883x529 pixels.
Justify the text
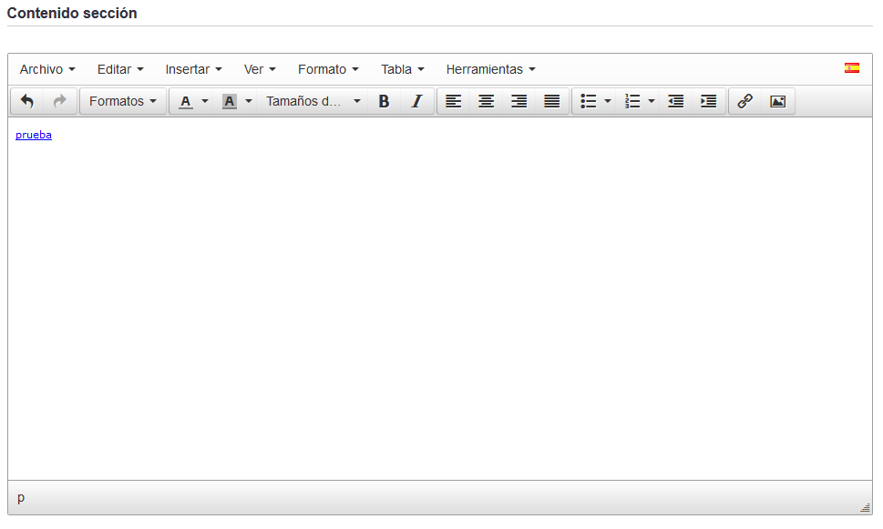pos(552,101)
